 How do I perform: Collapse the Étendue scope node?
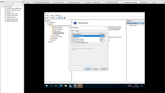[x=49, y=26]
